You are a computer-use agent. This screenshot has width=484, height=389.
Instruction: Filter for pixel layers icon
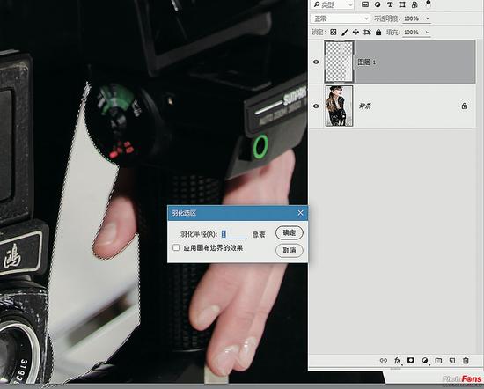coord(365,4)
